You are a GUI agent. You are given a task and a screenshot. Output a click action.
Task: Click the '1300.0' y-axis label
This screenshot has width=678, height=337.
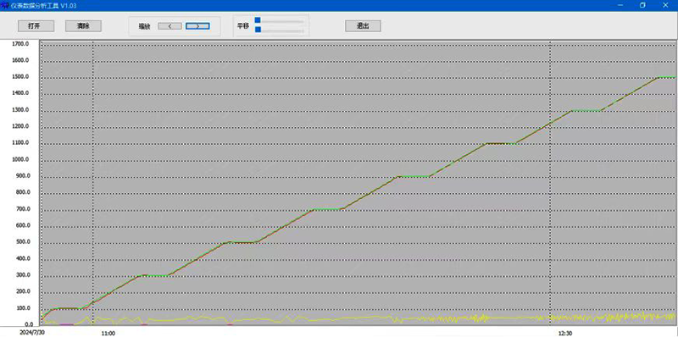[20, 110]
